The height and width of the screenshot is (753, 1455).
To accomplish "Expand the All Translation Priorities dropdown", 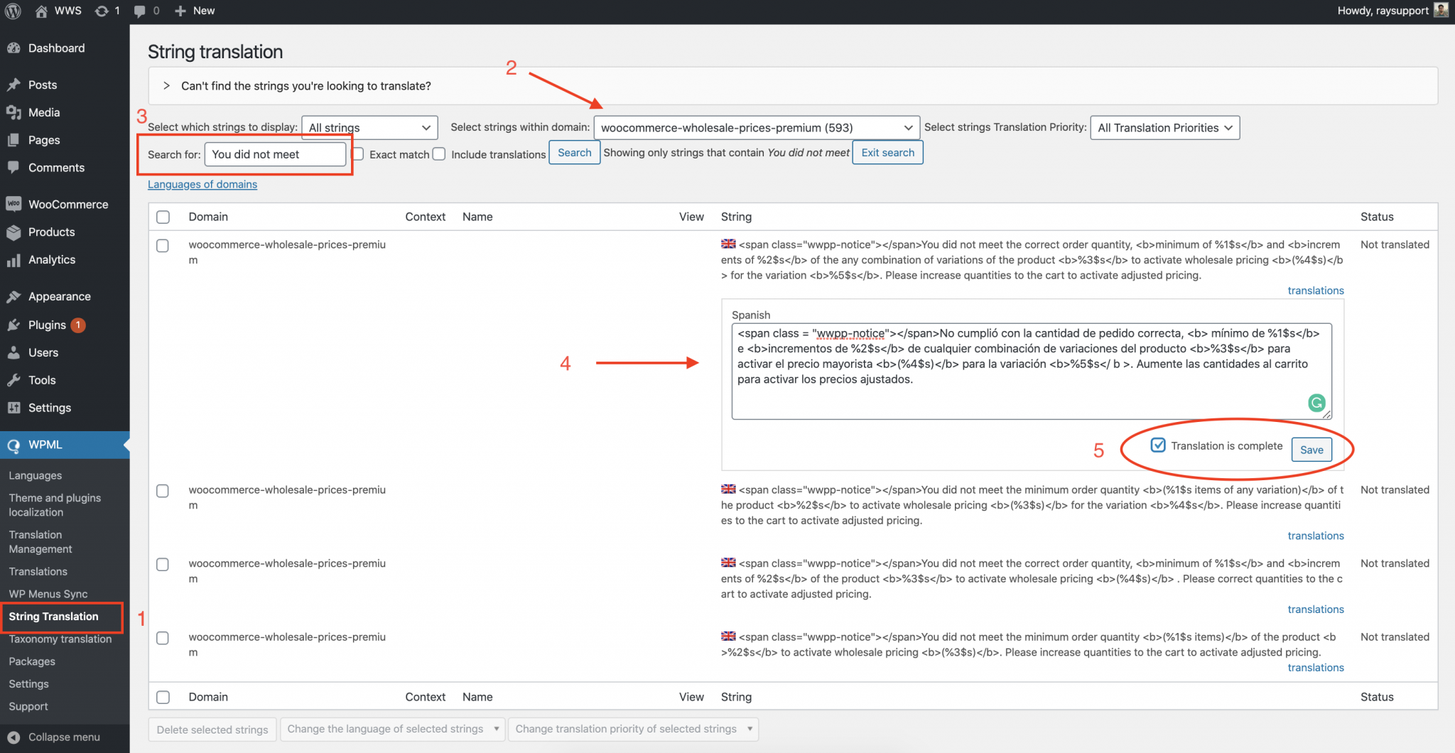I will point(1164,128).
